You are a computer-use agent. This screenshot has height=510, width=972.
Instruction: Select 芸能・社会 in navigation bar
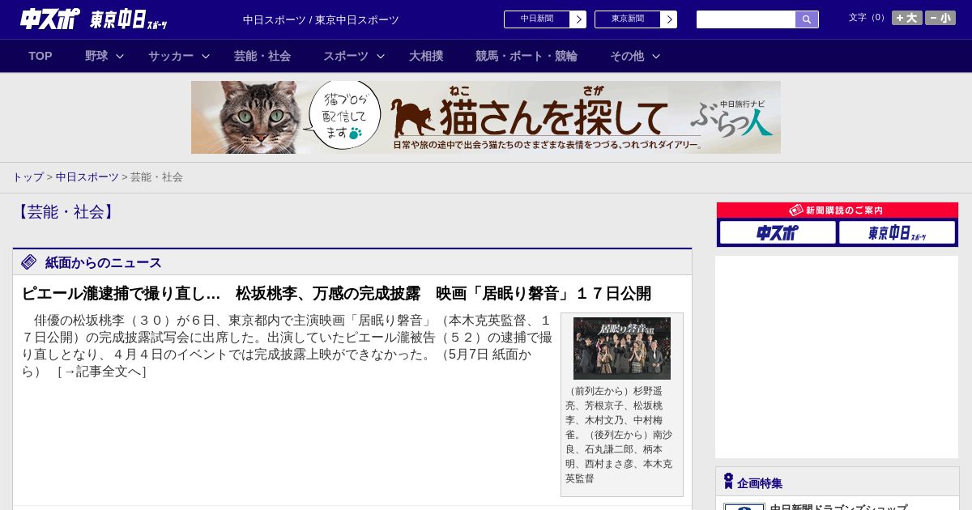point(262,56)
